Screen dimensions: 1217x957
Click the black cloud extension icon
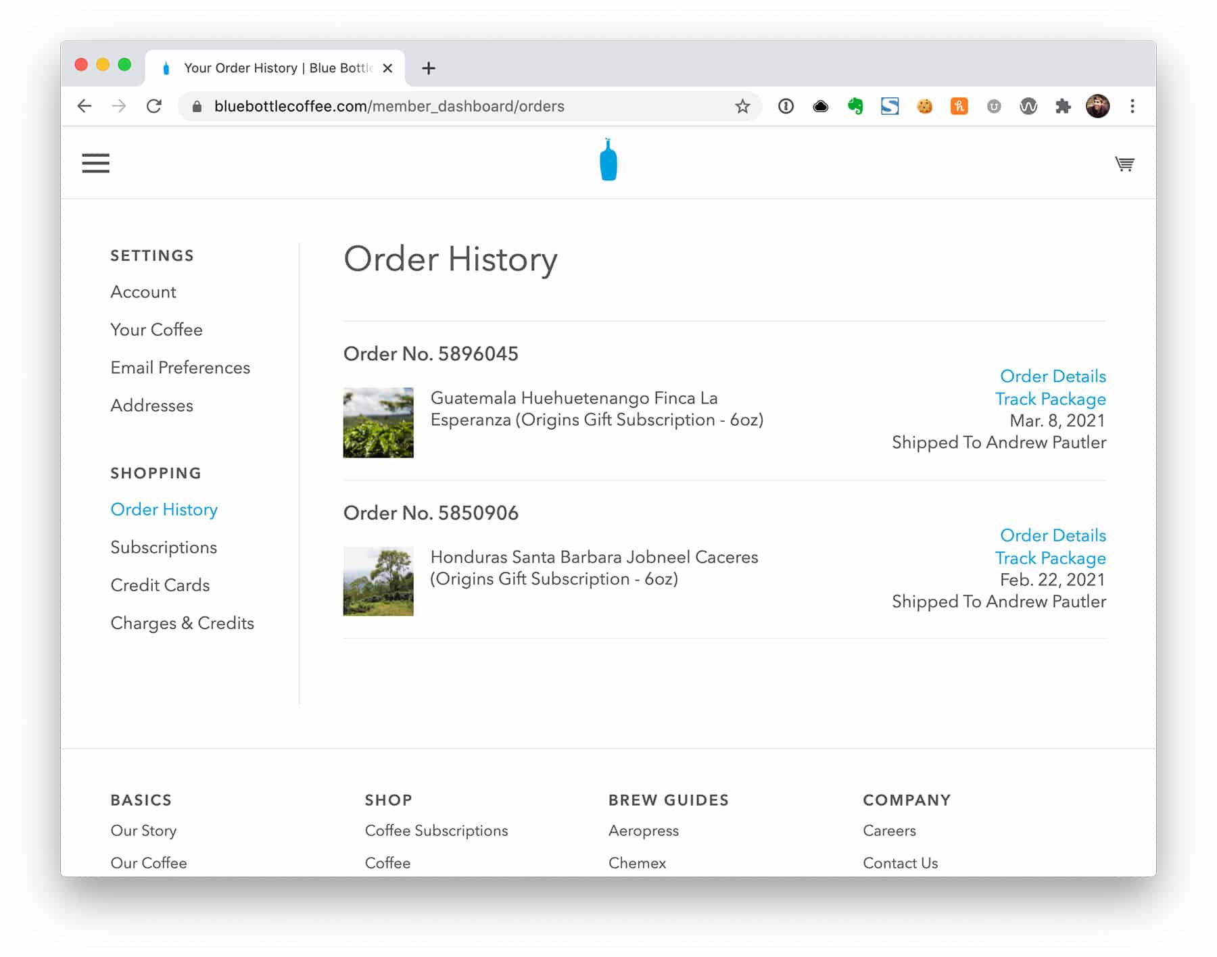click(x=820, y=106)
